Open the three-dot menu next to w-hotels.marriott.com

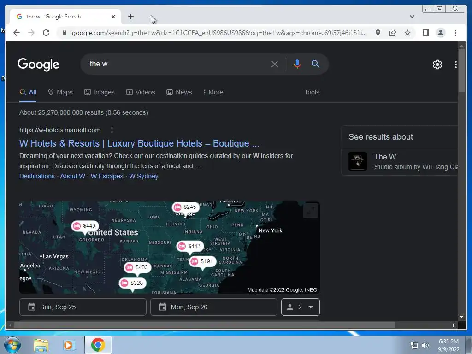112,130
